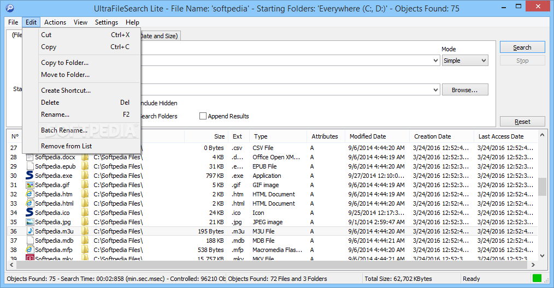Click the green status indicator

537,279
